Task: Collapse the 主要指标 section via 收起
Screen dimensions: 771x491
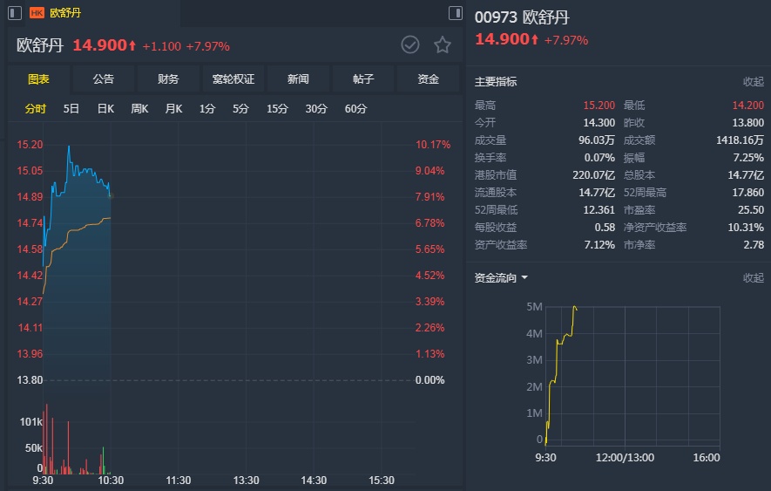Action: pos(753,82)
